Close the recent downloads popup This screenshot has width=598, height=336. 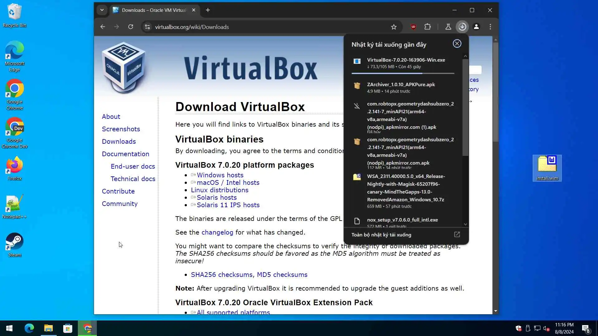(457, 44)
